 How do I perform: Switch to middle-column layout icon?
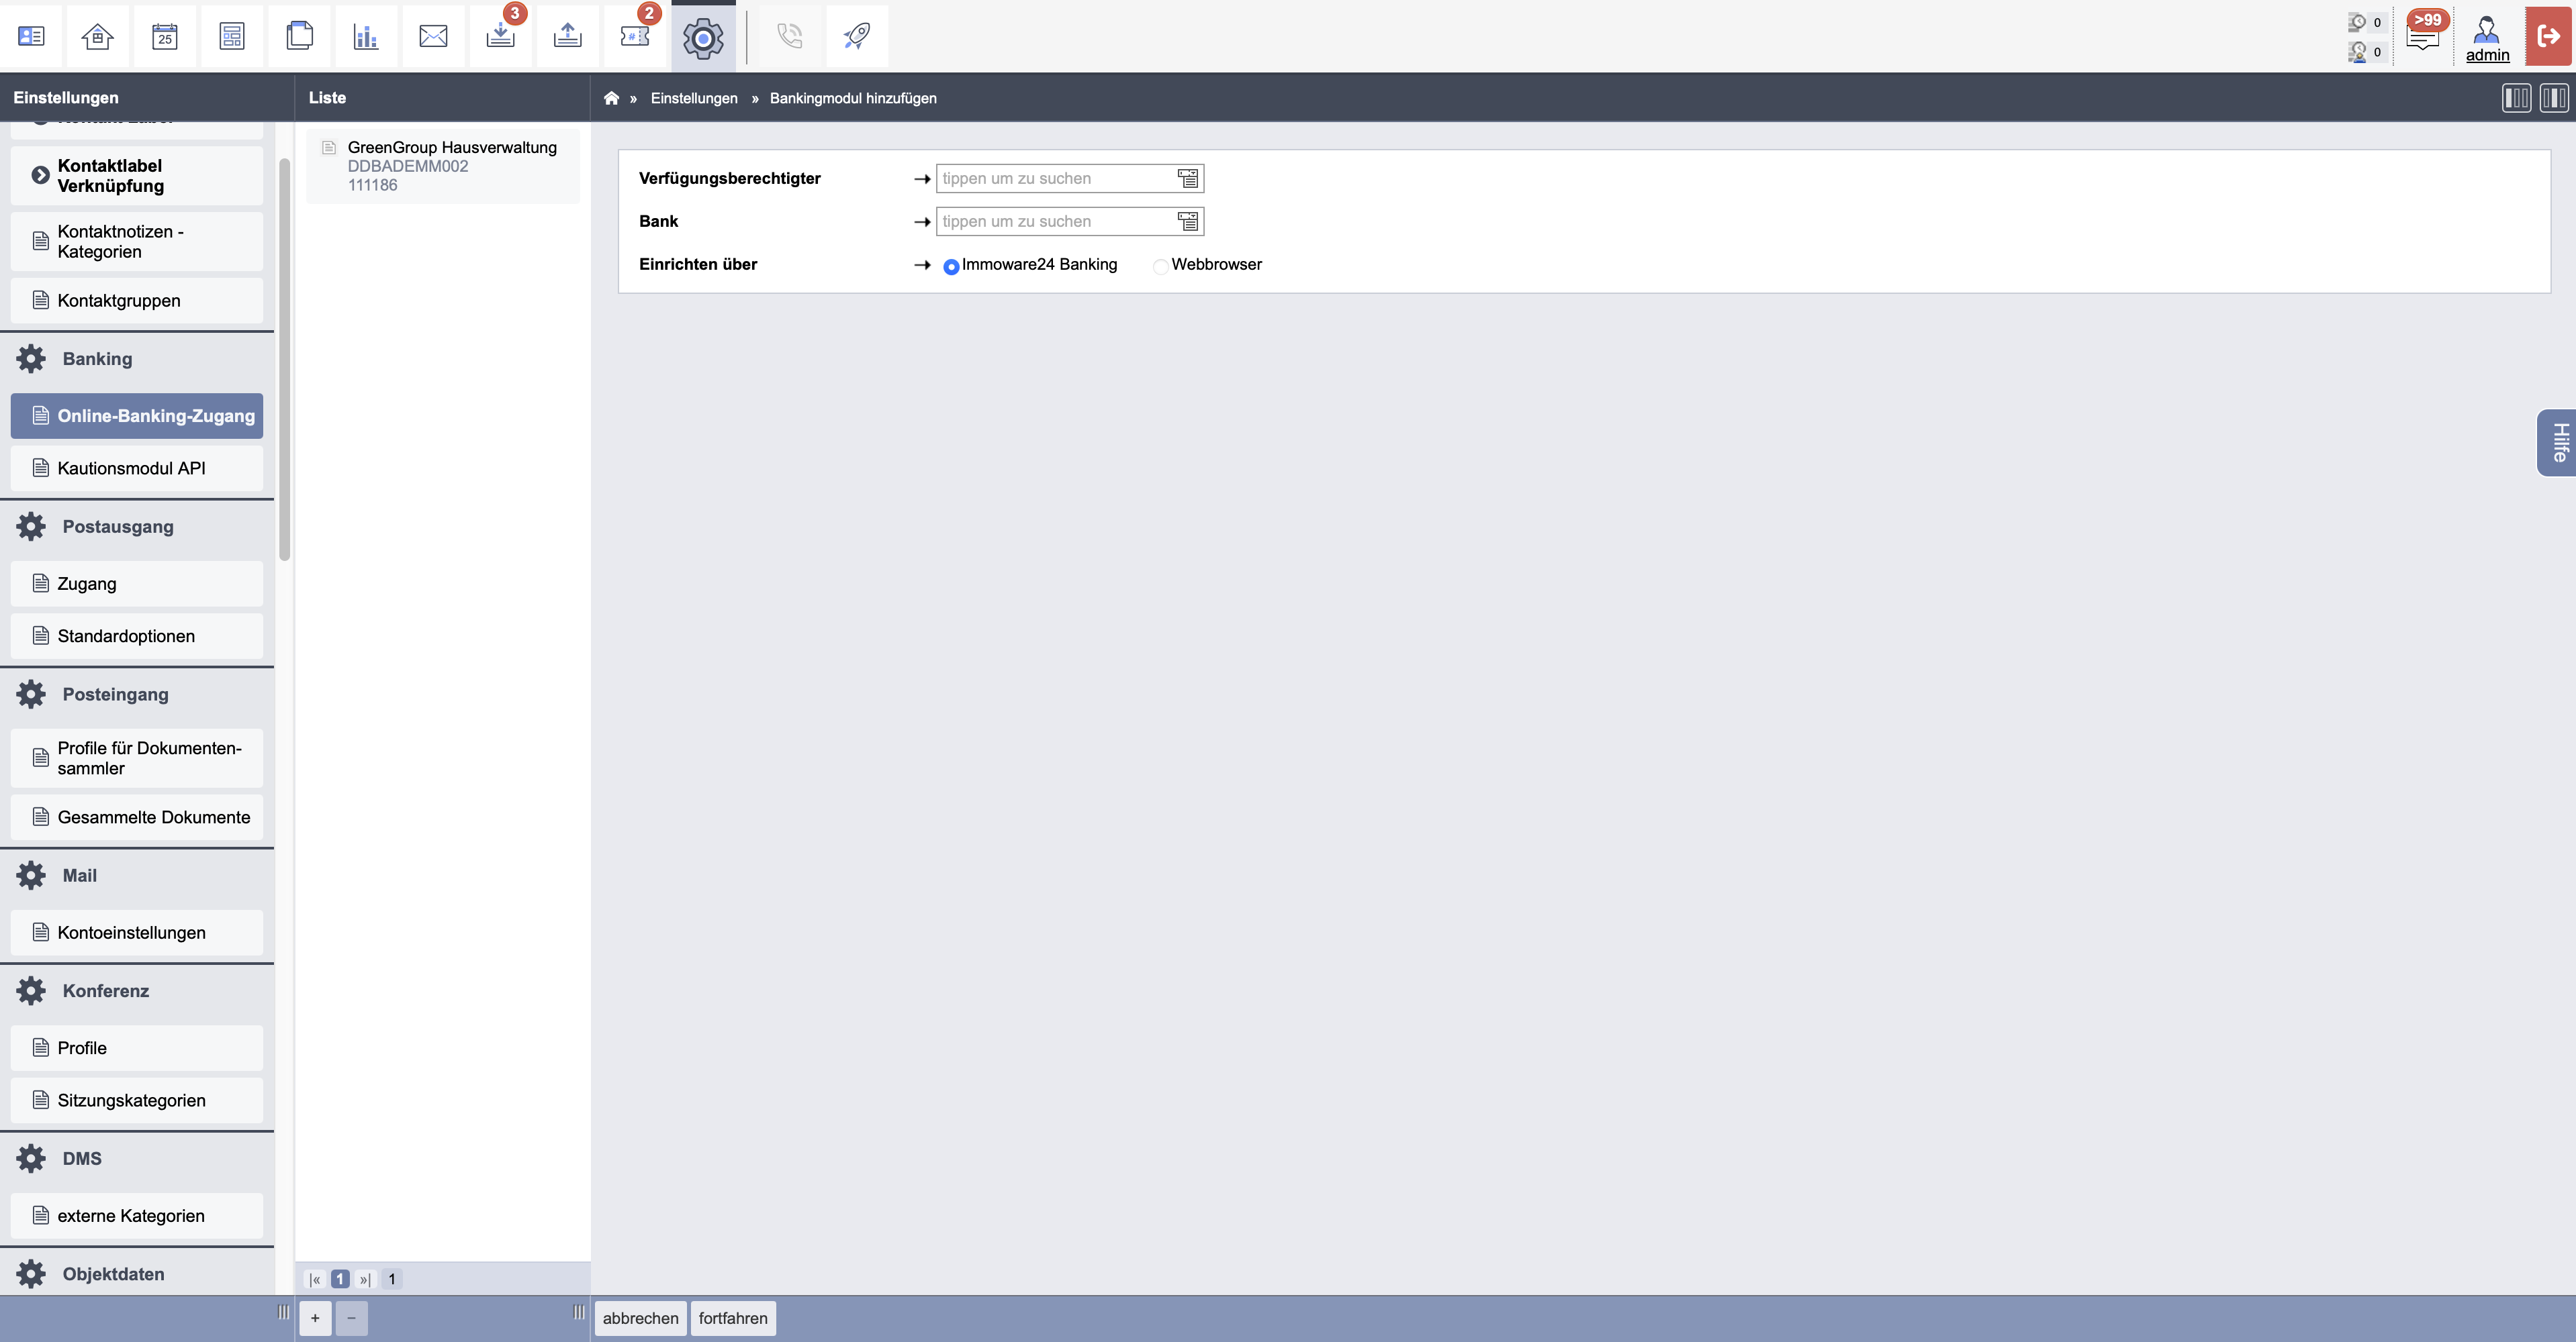click(2553, 98)
